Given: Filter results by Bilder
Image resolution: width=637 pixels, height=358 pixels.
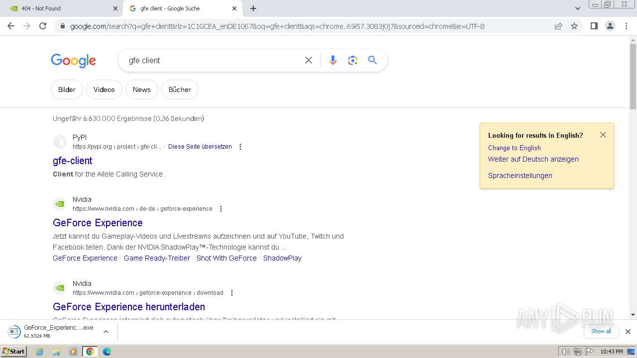Looking at the screenshot, I should pyautogui.click(x=67, y=89).
